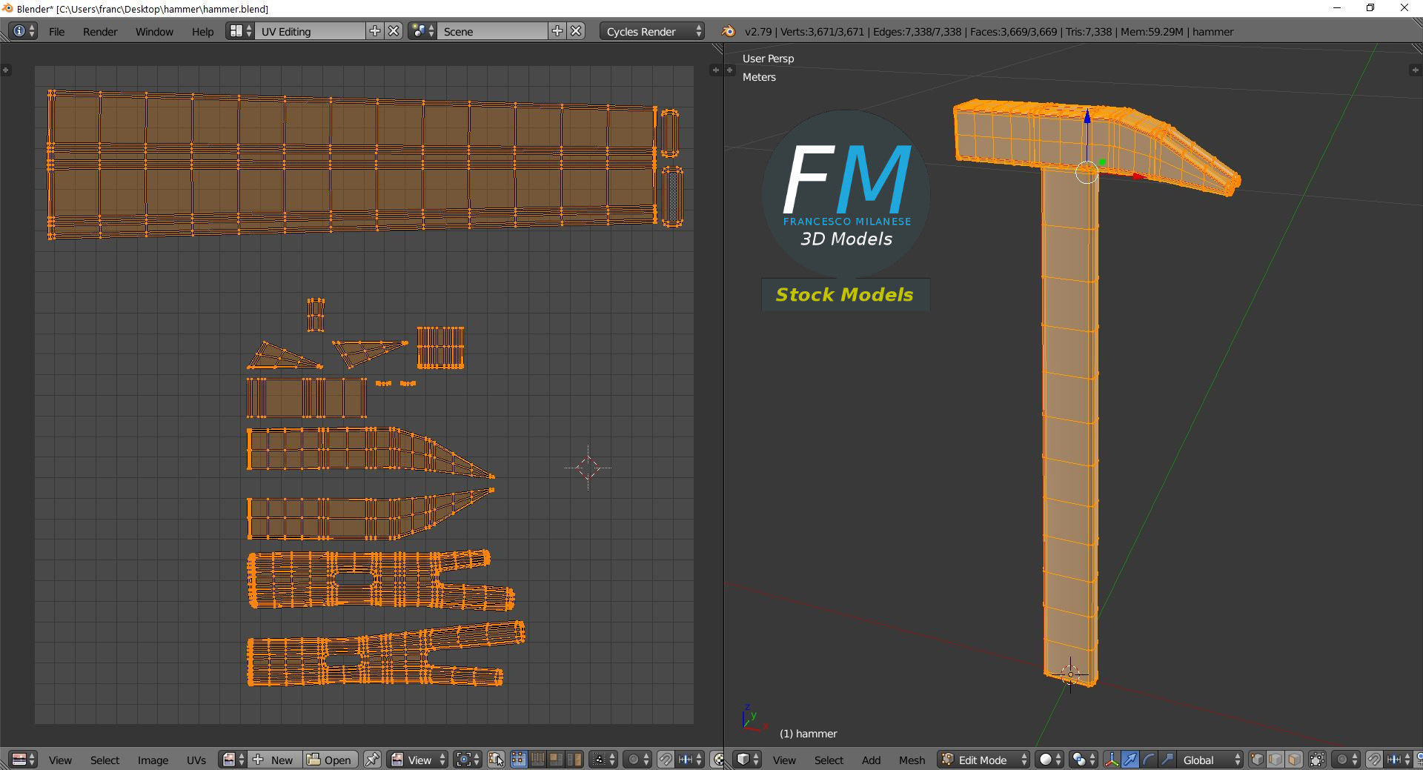Enable the rotate manipulator in 3D view
This screenshot has width=1423, height=770.
(x=1148, y=760)
